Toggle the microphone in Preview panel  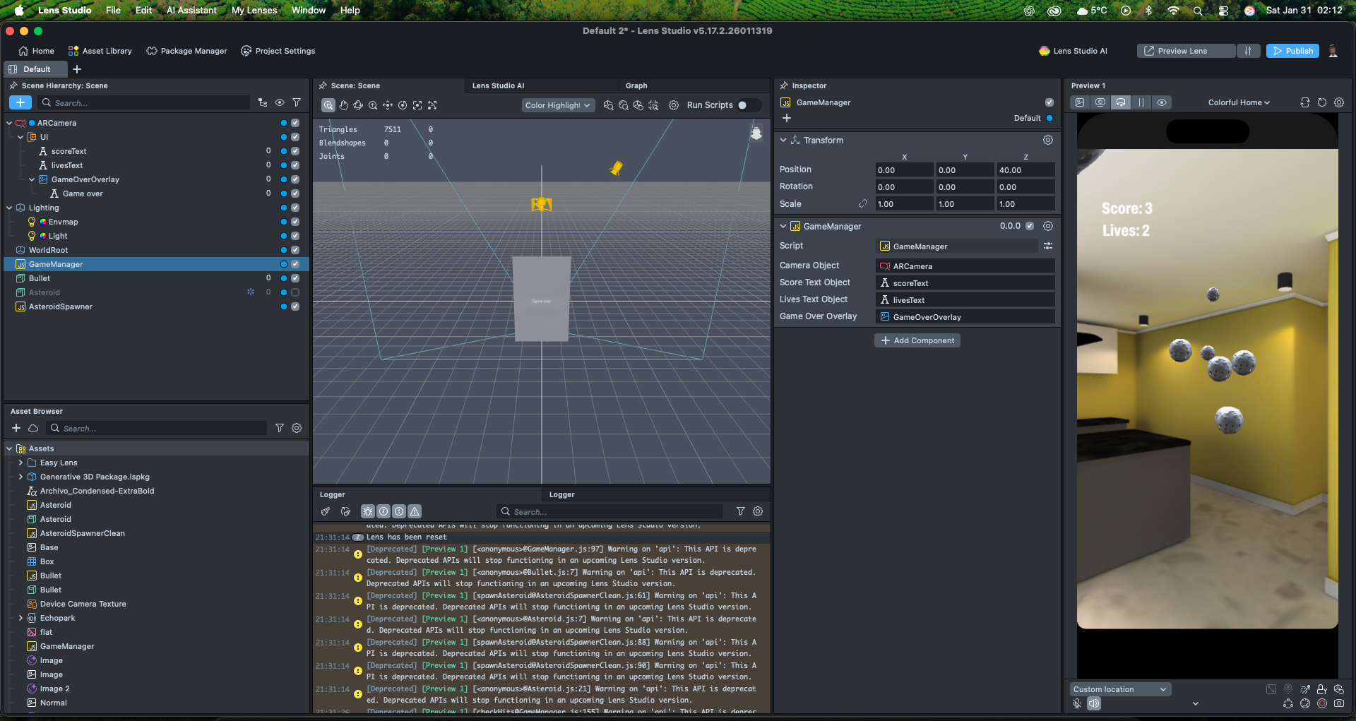pos(1077,703)
